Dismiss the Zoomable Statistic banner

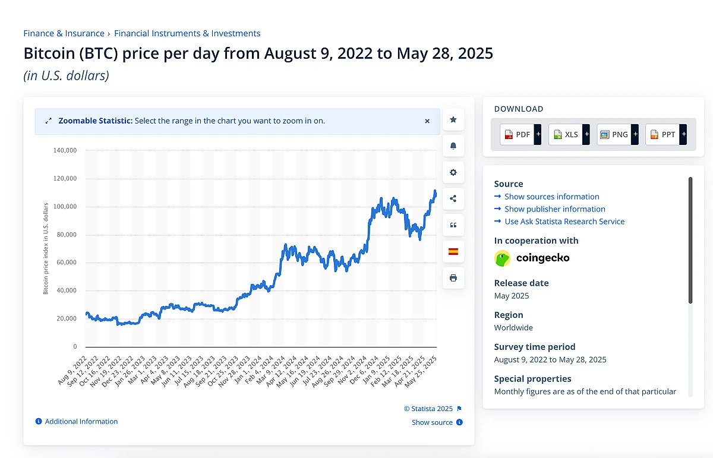click(427, 121)
